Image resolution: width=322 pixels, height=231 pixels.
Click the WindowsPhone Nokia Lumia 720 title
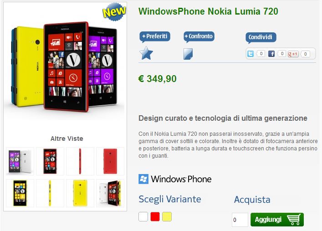208,11
